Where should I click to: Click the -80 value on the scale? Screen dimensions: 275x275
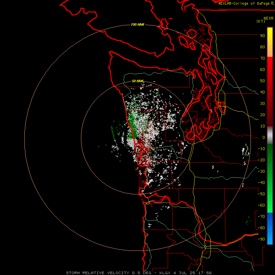pyautogui.click(x=261, y=228)
